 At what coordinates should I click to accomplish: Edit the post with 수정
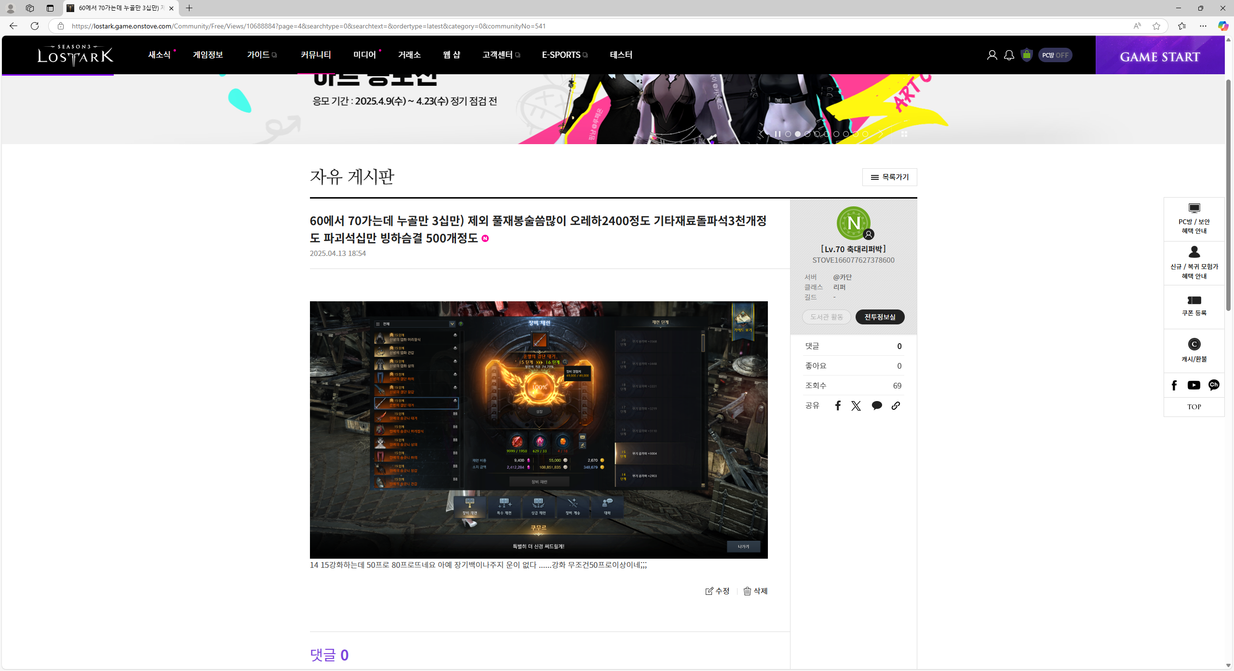coord(717,591)
